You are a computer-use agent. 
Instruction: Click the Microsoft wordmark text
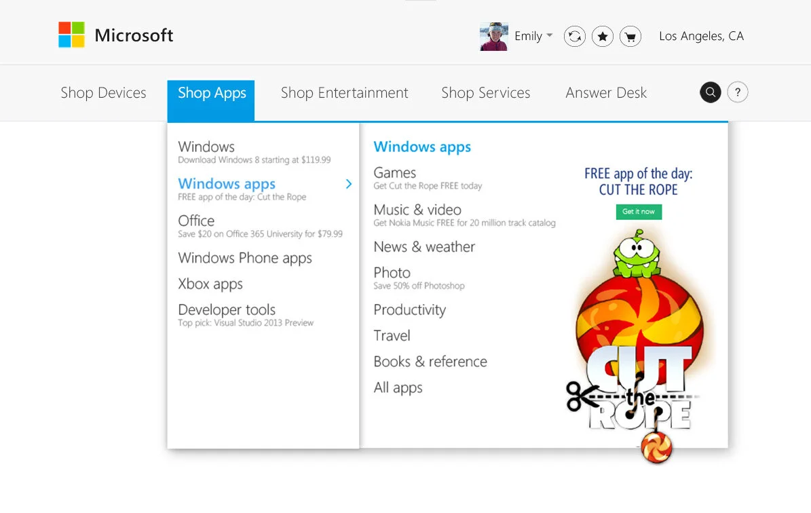tap(134, 35)
